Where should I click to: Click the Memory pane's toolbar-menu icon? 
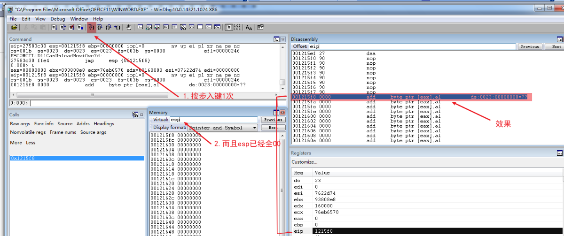(276, 113)
